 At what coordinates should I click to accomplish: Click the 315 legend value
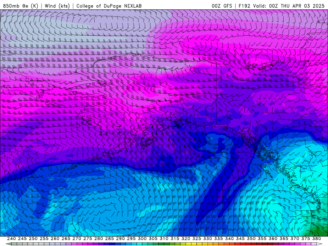click(175, 239)
